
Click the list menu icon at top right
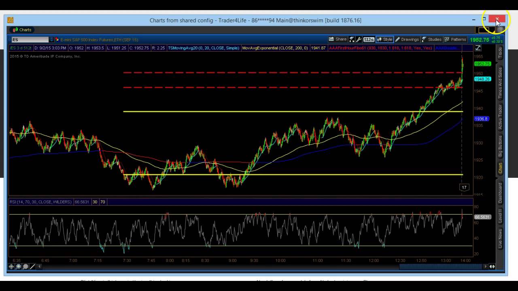click(x=500, y=30)
